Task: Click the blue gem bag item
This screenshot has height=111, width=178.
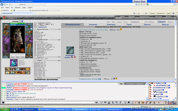Action: 14,63
